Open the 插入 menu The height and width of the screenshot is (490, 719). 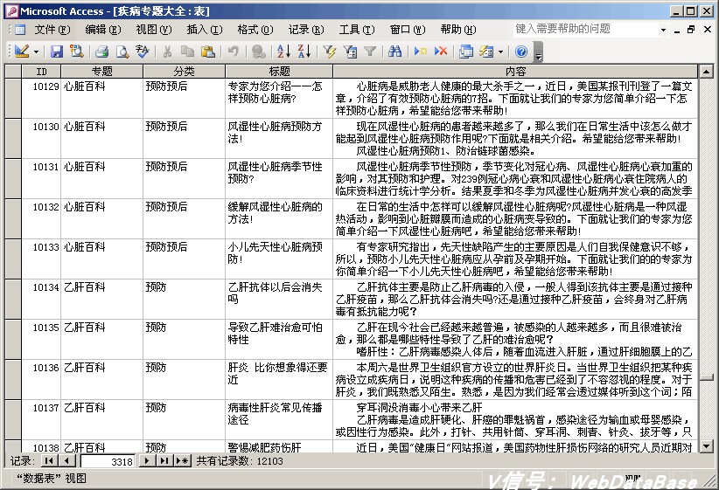tap(205, 30)
